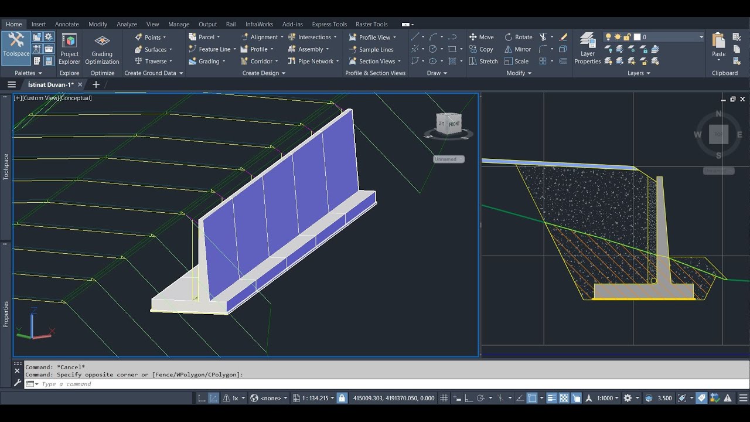This screenshot has width=750, height=422.
Task: Open the Raster Tools ribbon tab
Action: click(x=371, y=24)
